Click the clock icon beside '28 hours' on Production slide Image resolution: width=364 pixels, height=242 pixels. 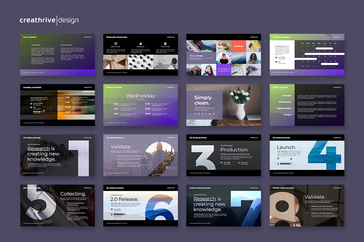239,163
